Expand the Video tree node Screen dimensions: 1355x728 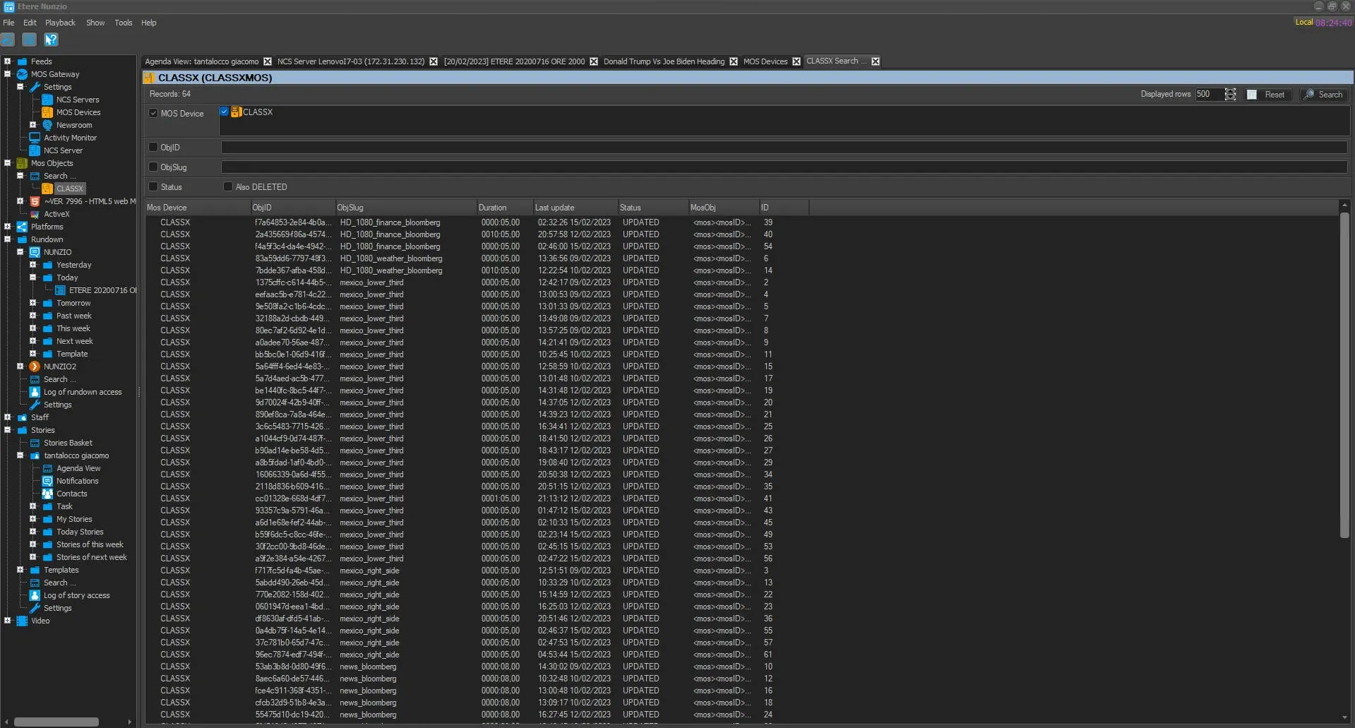click(x=8, y=621)
